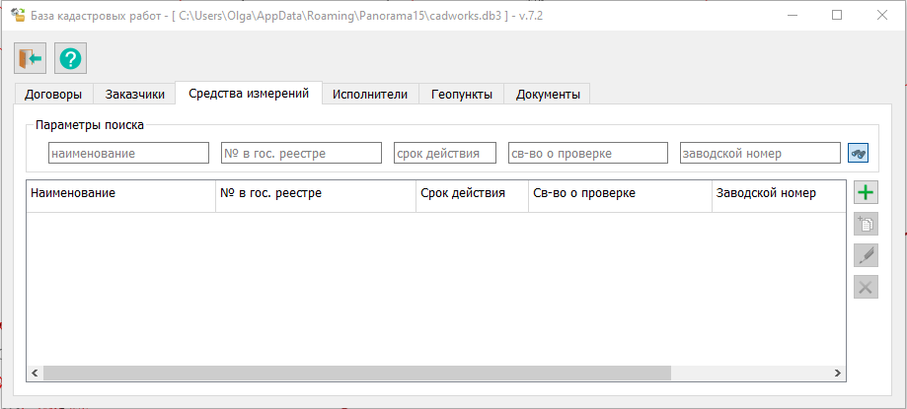The width and height of the screenshot is (907, 409).
Task: Click the exit door icon
Action: coord(30,58)
